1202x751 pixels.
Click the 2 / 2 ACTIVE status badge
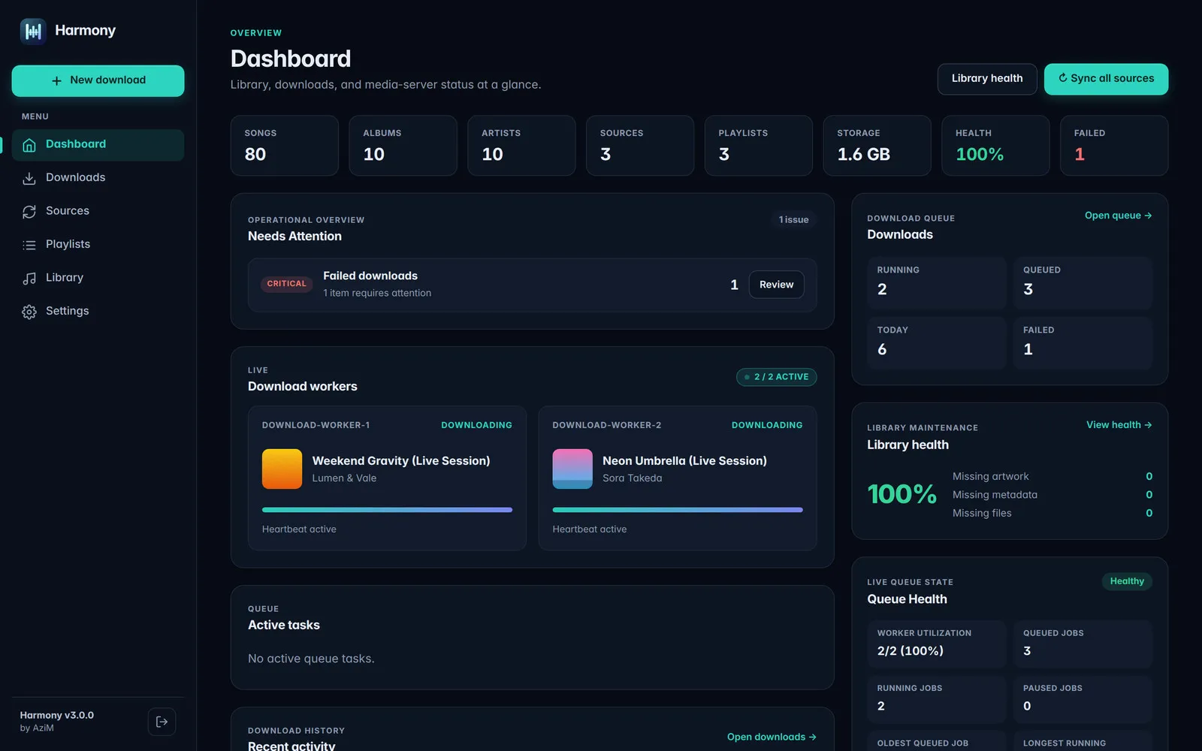click(x=776, y=377)
